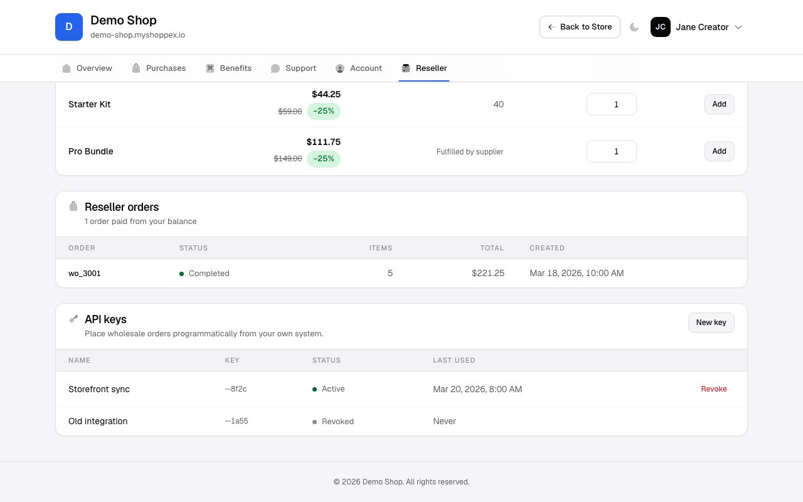
Task: Add Pro Bundle to the order
Action: 719,151
